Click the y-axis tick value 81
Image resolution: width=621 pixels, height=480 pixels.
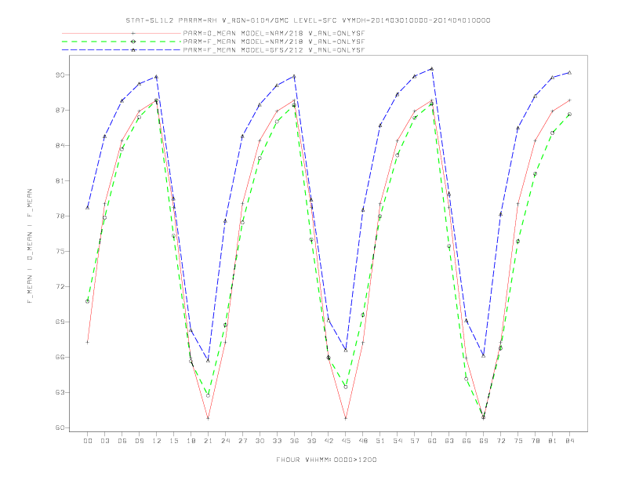pyautogui.click(x=60, y=180)
